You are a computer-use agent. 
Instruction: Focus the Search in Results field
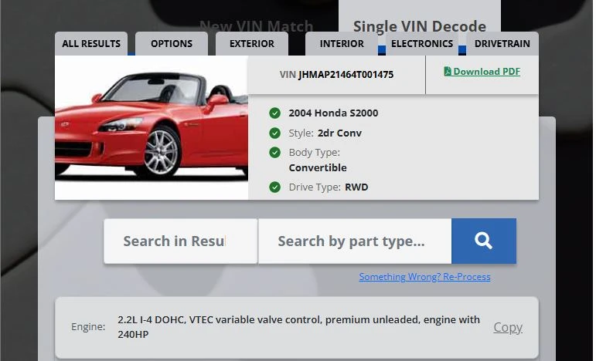(181, 241)
